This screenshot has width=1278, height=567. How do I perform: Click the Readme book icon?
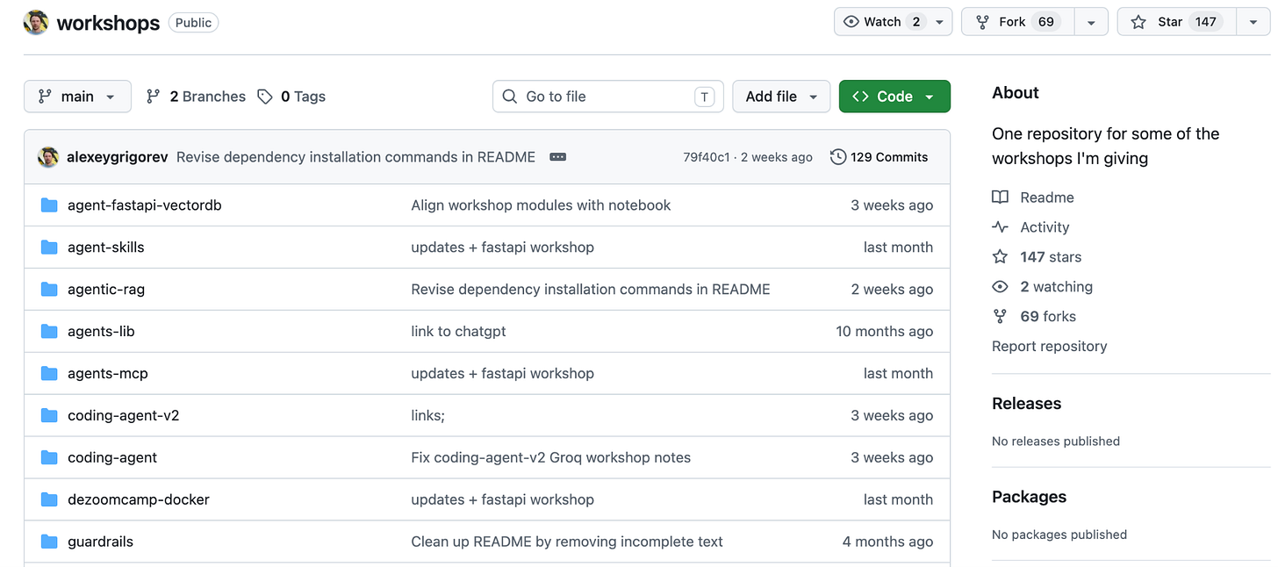pos(1000,197)
